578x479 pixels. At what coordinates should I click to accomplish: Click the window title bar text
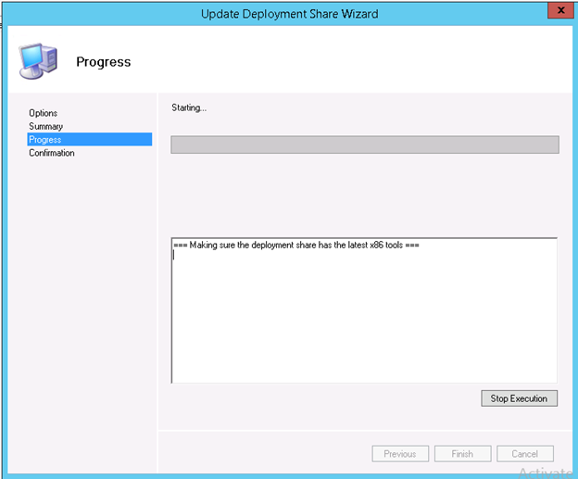pos(289,13)
